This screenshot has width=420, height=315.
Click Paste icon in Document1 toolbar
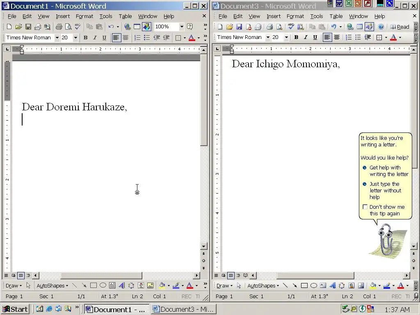(x=99, y=27)
